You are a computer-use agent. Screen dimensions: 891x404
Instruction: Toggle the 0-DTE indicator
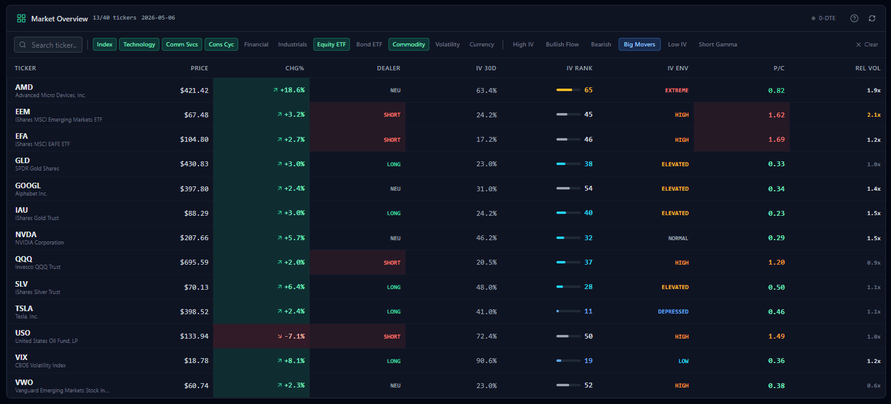pyautogui.click(x=824, y=18)
